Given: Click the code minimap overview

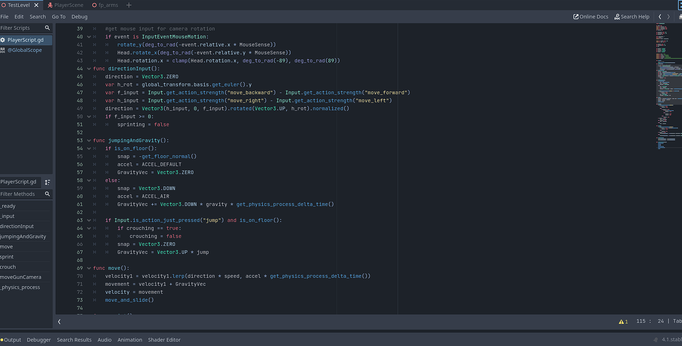Looking at the screenshot, I should pyautogui.click(x=668, y=87).
